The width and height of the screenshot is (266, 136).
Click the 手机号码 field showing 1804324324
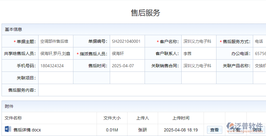[55, 66]
